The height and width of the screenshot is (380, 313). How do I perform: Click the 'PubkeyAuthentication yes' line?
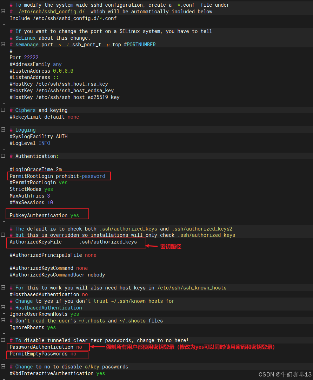pyautogui.click(x=44, y=215)
